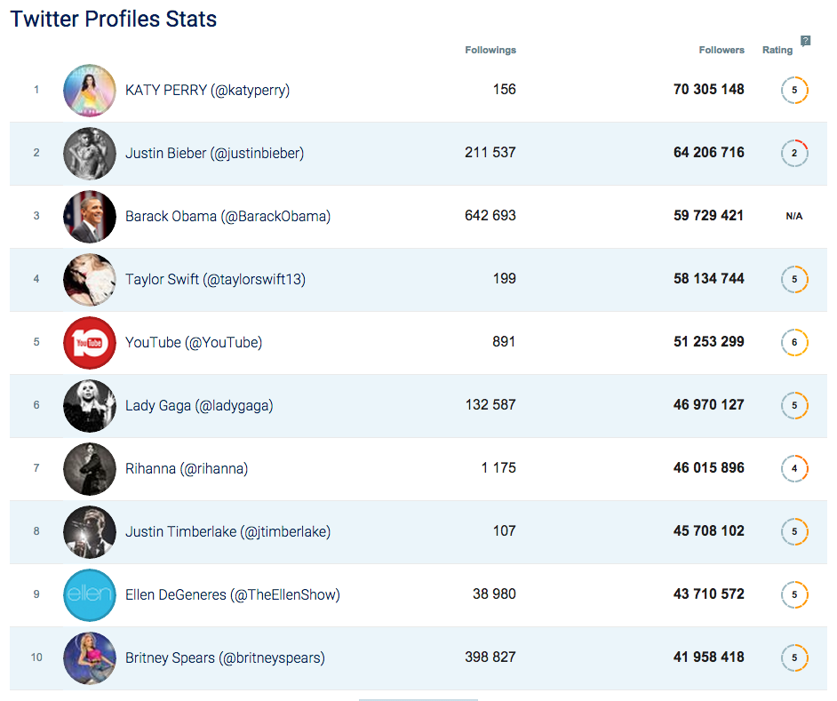Viewport: 837px width, 701px height.
Task: Open Katy Perry's profile avatar
Action: click(x=90, y=91)
